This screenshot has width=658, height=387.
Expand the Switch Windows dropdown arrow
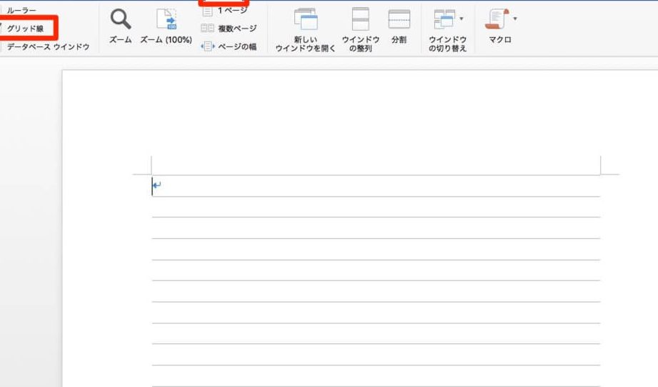click(462, 19)
